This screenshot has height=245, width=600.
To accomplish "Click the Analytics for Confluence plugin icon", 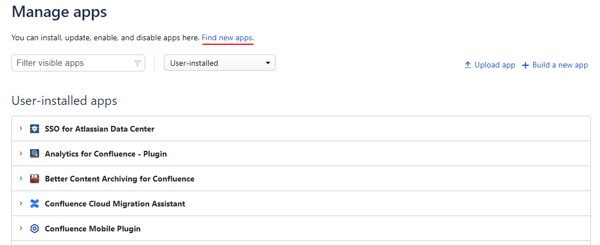I will (x=35, y=154).
